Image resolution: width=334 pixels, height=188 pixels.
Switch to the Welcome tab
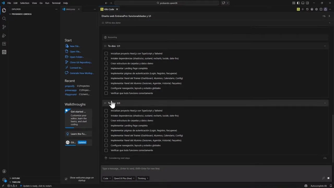[x=70, y=9]
